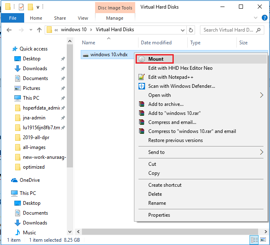Open Customize Quick Access Toolbar dropdown

tap(38, 7)
